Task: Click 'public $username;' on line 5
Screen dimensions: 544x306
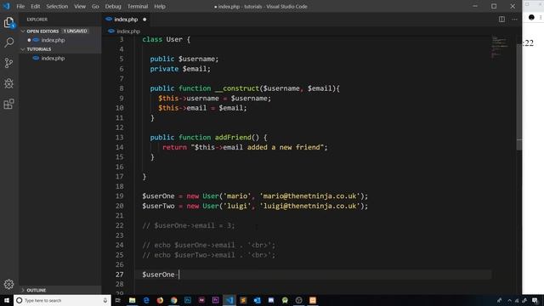Action: [184, 59]
